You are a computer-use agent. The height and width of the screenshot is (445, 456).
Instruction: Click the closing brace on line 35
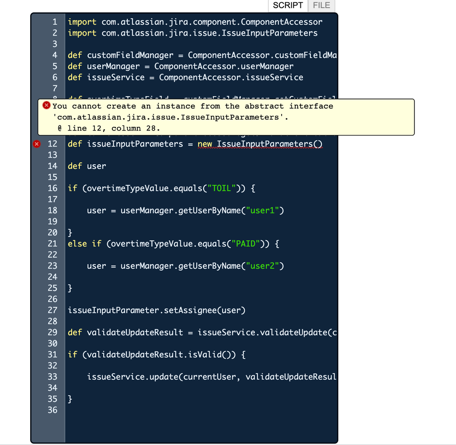70,399
